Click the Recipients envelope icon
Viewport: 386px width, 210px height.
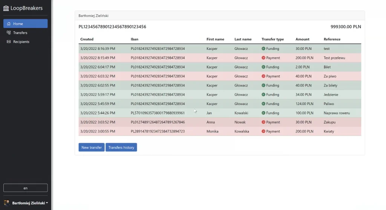click(9, 42)
